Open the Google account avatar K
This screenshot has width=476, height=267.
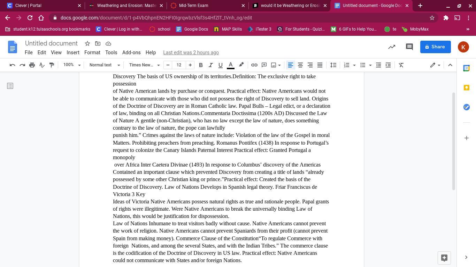pos(463,47)
